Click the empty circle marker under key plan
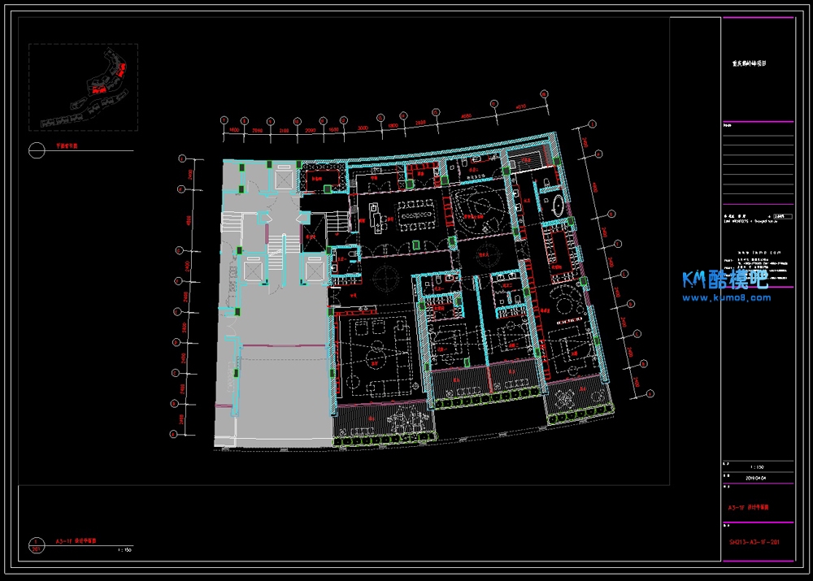The width and height of the screenshot is (813, 581). (36, 150)
